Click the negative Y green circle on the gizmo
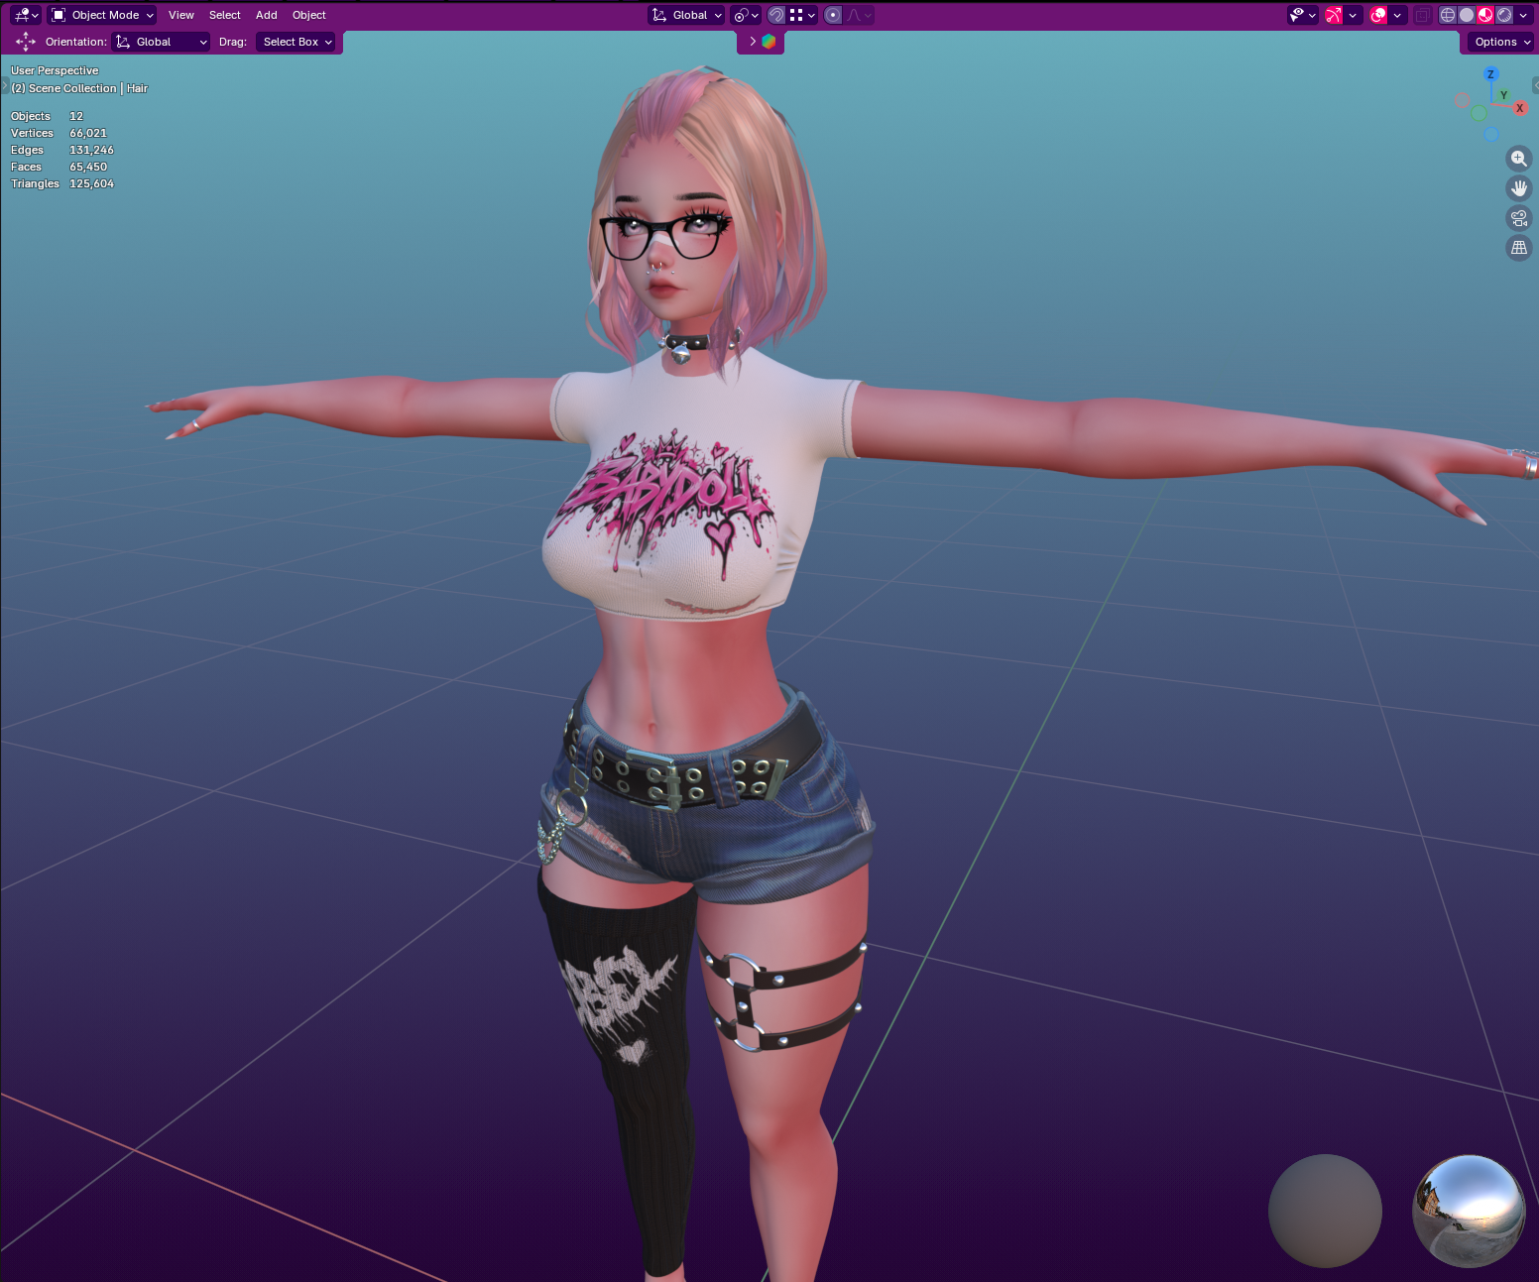The width and height of the screenshot is (1539, 1282). tap(1479, 114)
